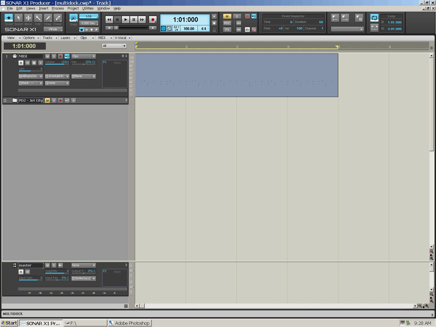
Task: Expand the PD2 - Jet City folder
Action: [x=5, y=101]
